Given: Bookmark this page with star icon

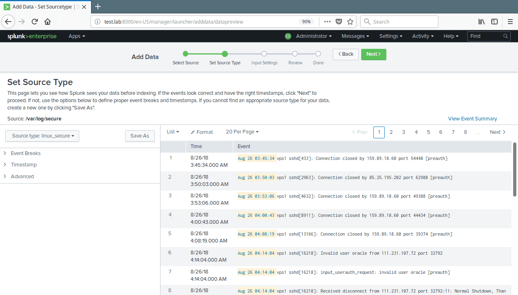Looking at the screenshot, I should 350,22.
